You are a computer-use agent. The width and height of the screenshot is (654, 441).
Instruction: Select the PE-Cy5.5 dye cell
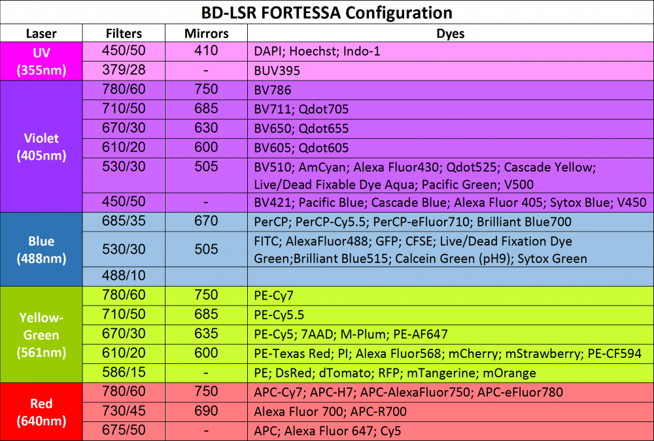tap(451, 315)
